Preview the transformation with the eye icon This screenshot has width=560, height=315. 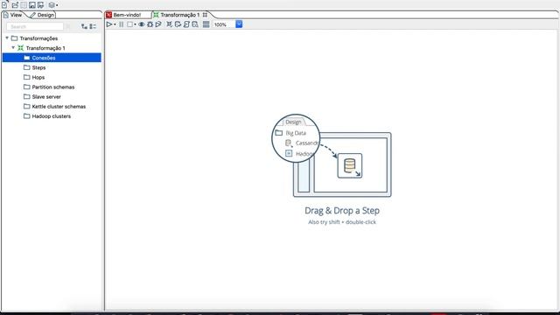[142, 24]
